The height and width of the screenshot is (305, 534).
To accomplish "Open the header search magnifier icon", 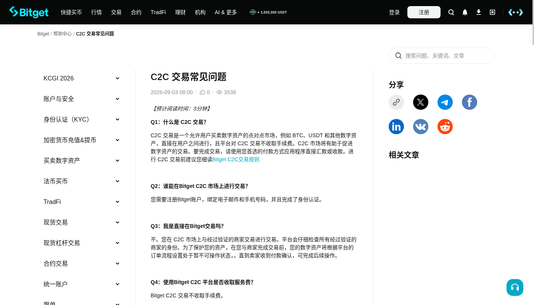I will (x=451, y=12).
